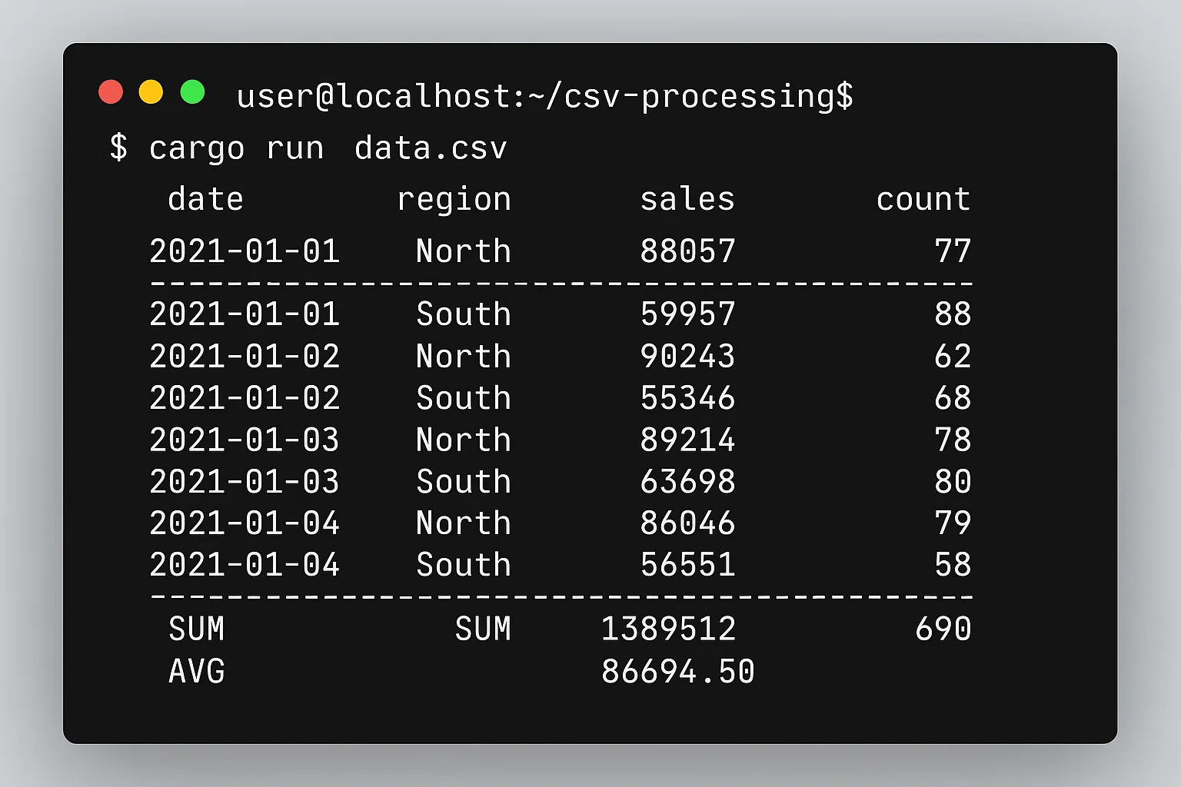1181x787 pixels.
Task: Click the user@localhost:~/csv-processing$ title text
Action: [x=545, y=97]
